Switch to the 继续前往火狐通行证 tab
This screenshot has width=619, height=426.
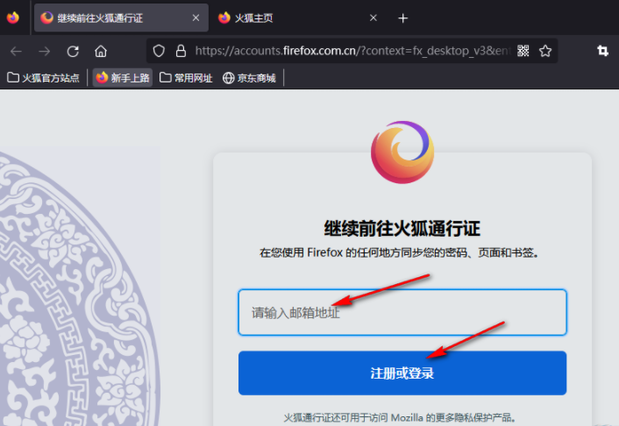tap(121, 18)
